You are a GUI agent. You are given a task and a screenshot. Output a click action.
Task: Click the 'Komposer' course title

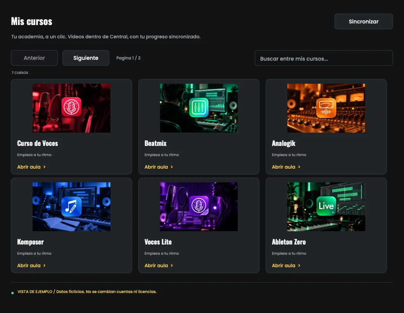tap(30, 242)
